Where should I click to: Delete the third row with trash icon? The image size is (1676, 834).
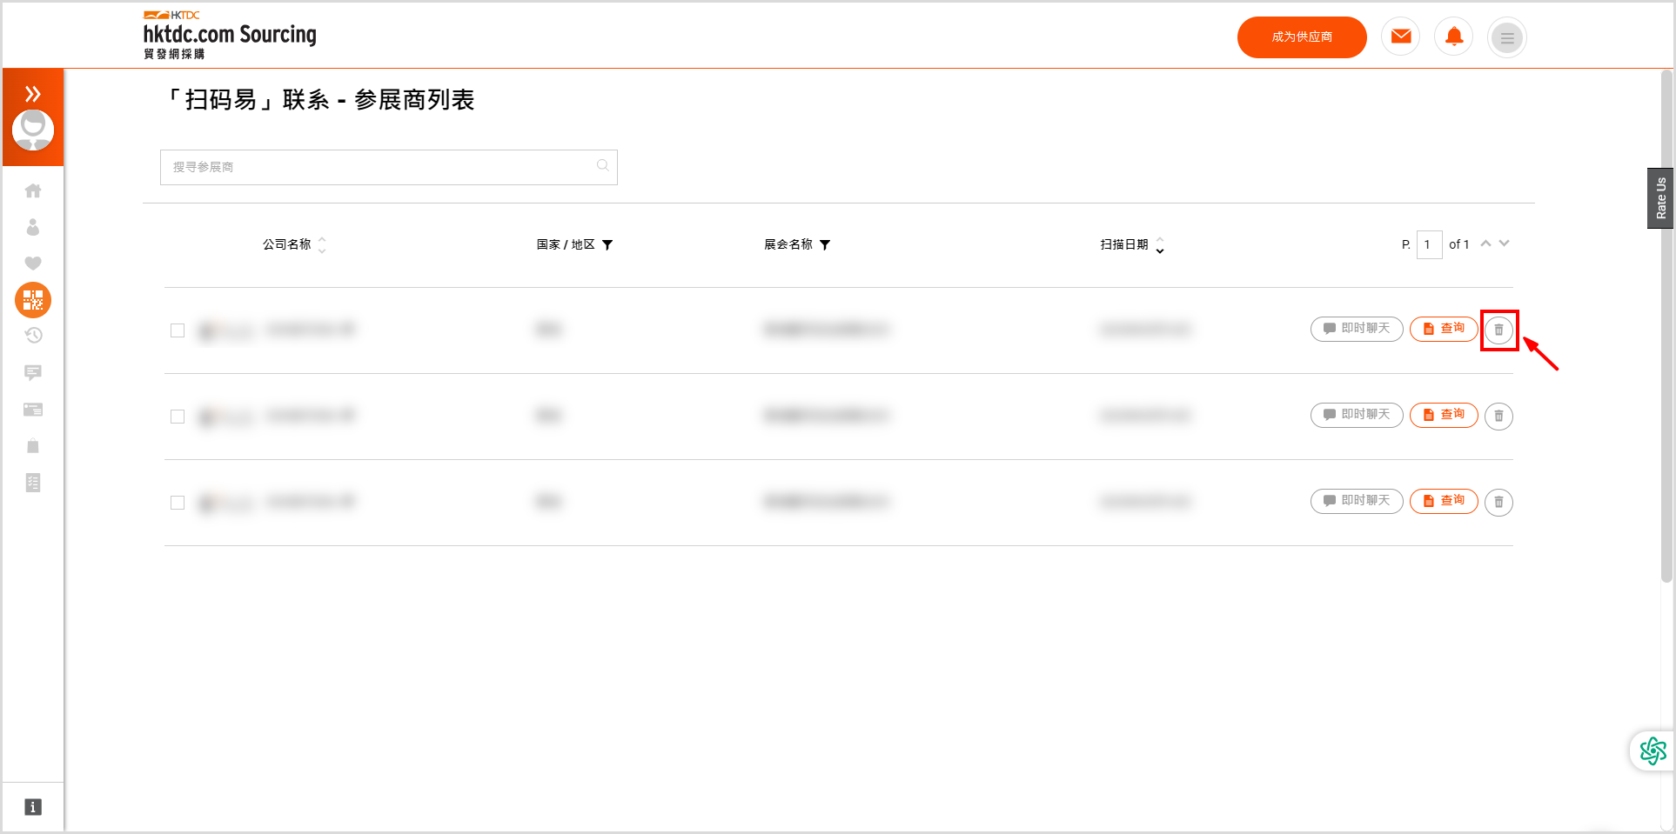(1498, 503)
